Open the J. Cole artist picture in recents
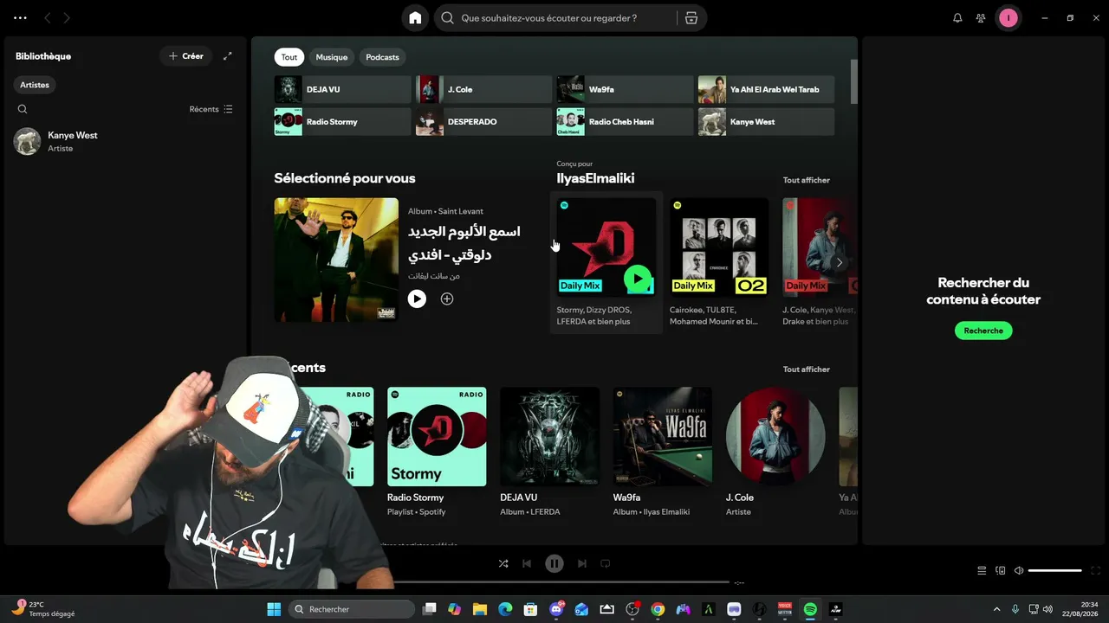The image size is (1109, 623). pos(775,436)
